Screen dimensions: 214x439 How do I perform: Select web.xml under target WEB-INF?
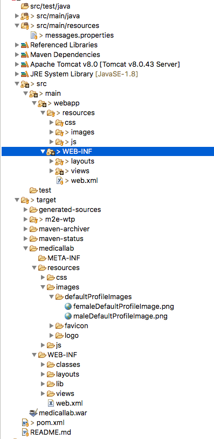66,403
